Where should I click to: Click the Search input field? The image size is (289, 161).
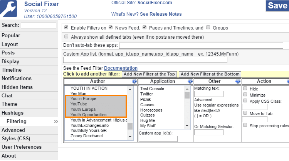pos(39,25)
